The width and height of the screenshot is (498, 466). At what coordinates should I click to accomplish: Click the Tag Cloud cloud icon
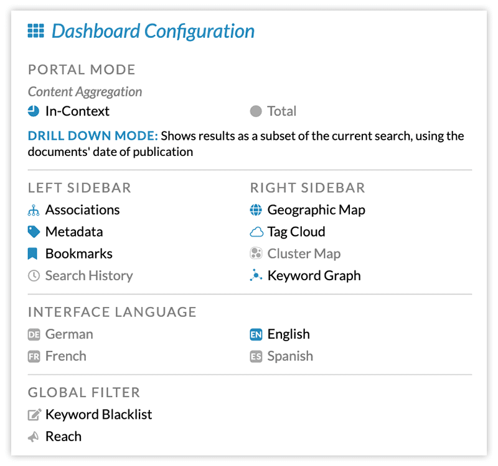(x=256, y=232)
